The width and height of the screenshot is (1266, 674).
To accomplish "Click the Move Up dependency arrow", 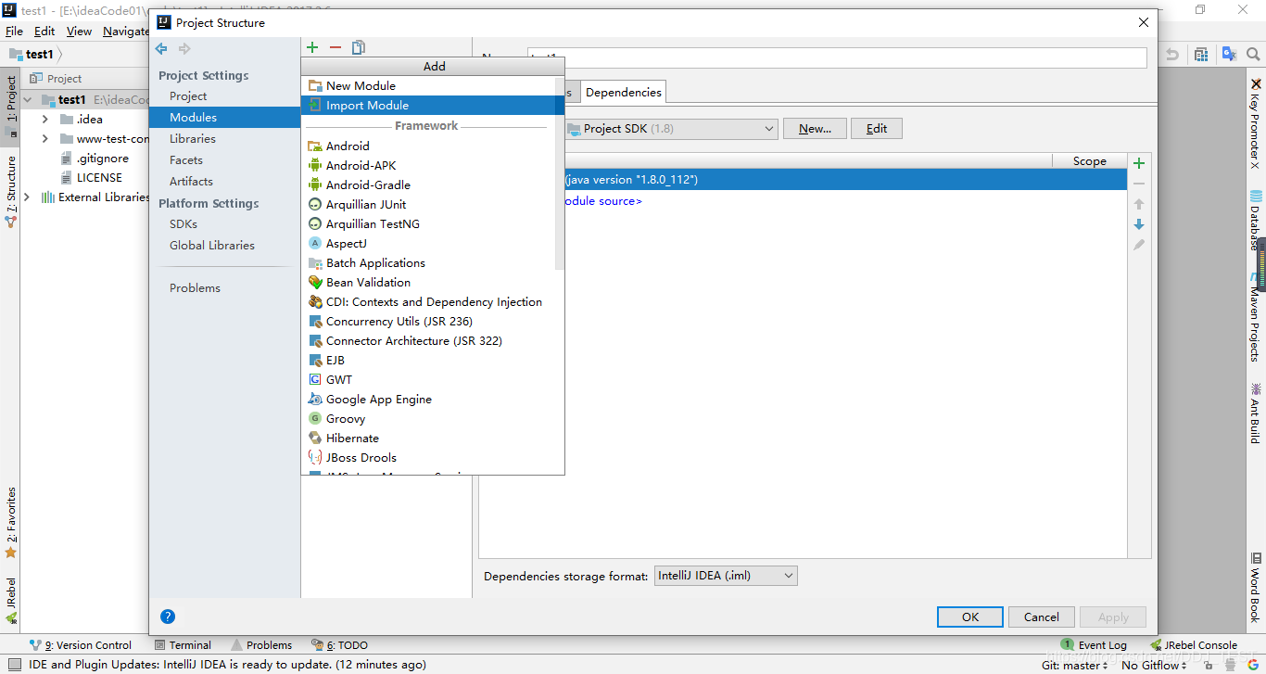I will [1139, 204].
